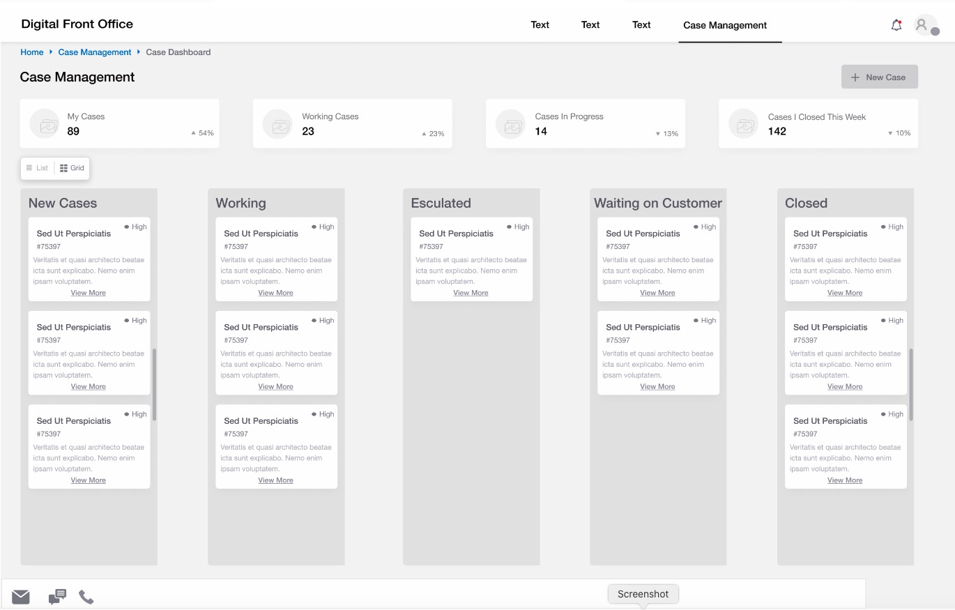Image resolution: width=955 pixels, height=610 pixels.
Task: Navigate to Home via the breadcrumb
Action: coord(31,52)
